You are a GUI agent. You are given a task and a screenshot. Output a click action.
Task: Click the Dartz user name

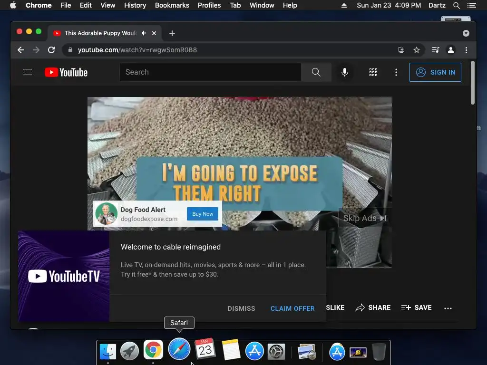point(437,5)
